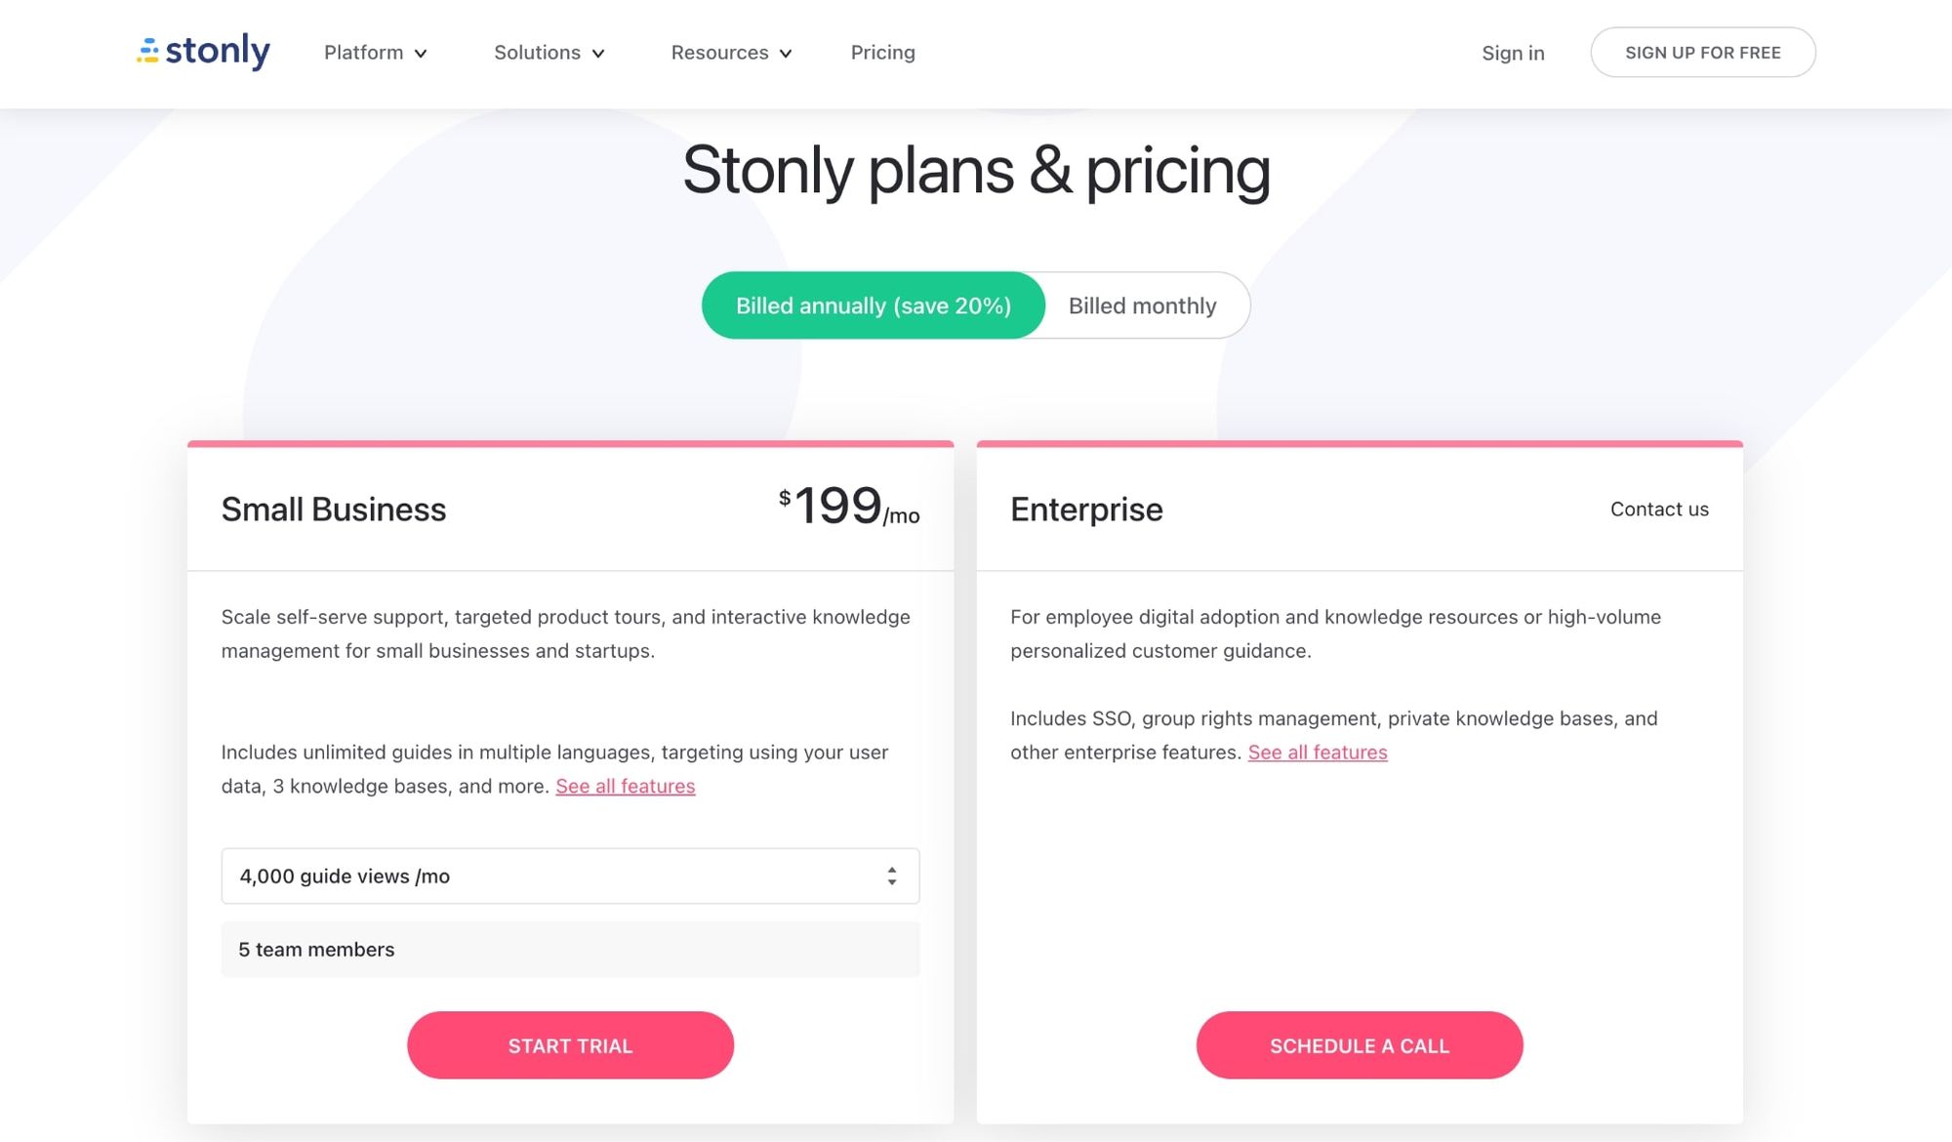Expand the Platform menu chevron
The image size is (1952, 1142).
click(x=421, y=54)
